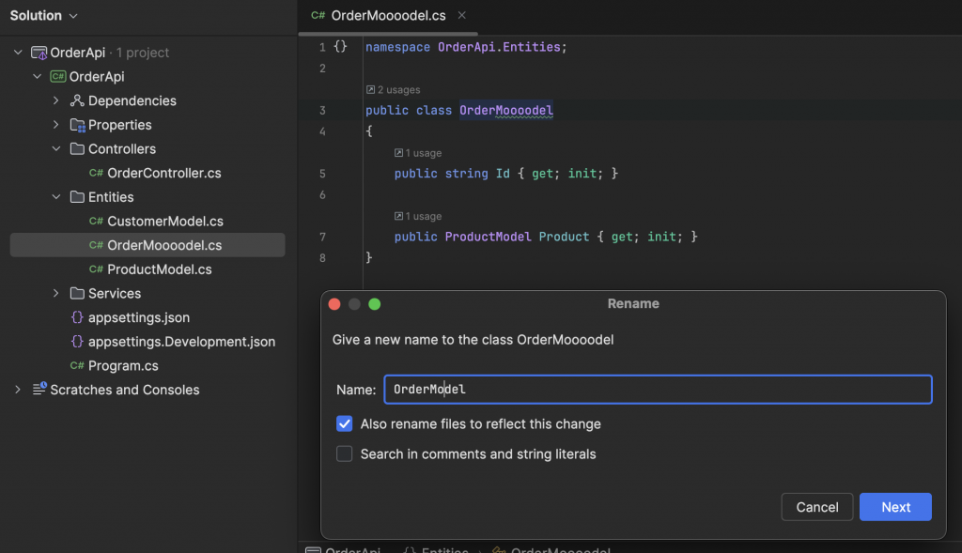Click the Next button in Rename dialog

pos(895,507)
